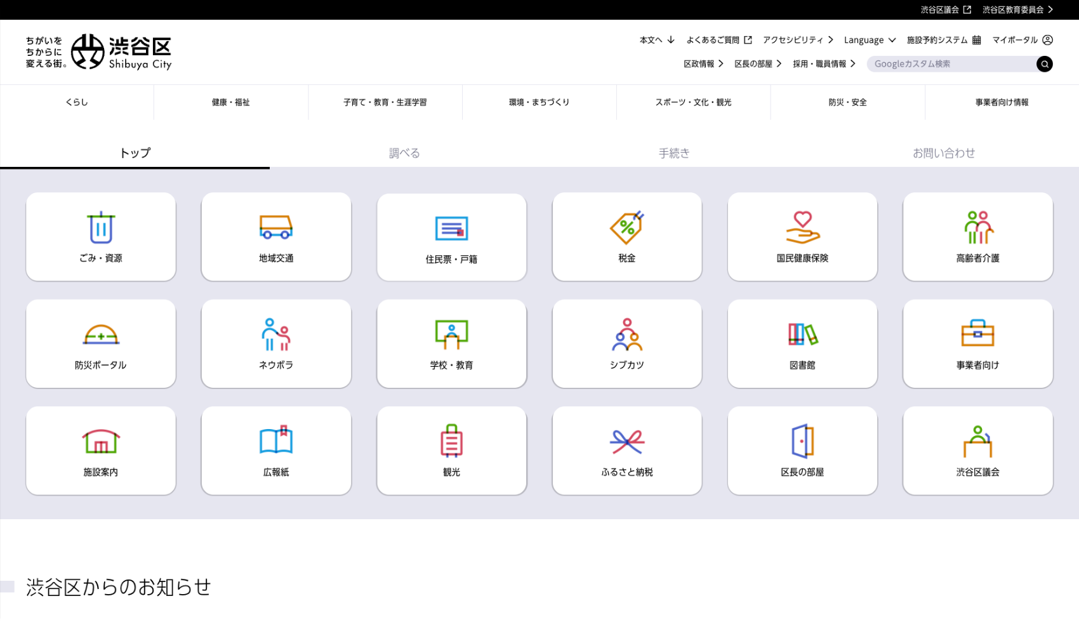This screenshot has width=1079, height=622.
Task: Open the 施設予約システム link
Action: click(x=944, y=40)
